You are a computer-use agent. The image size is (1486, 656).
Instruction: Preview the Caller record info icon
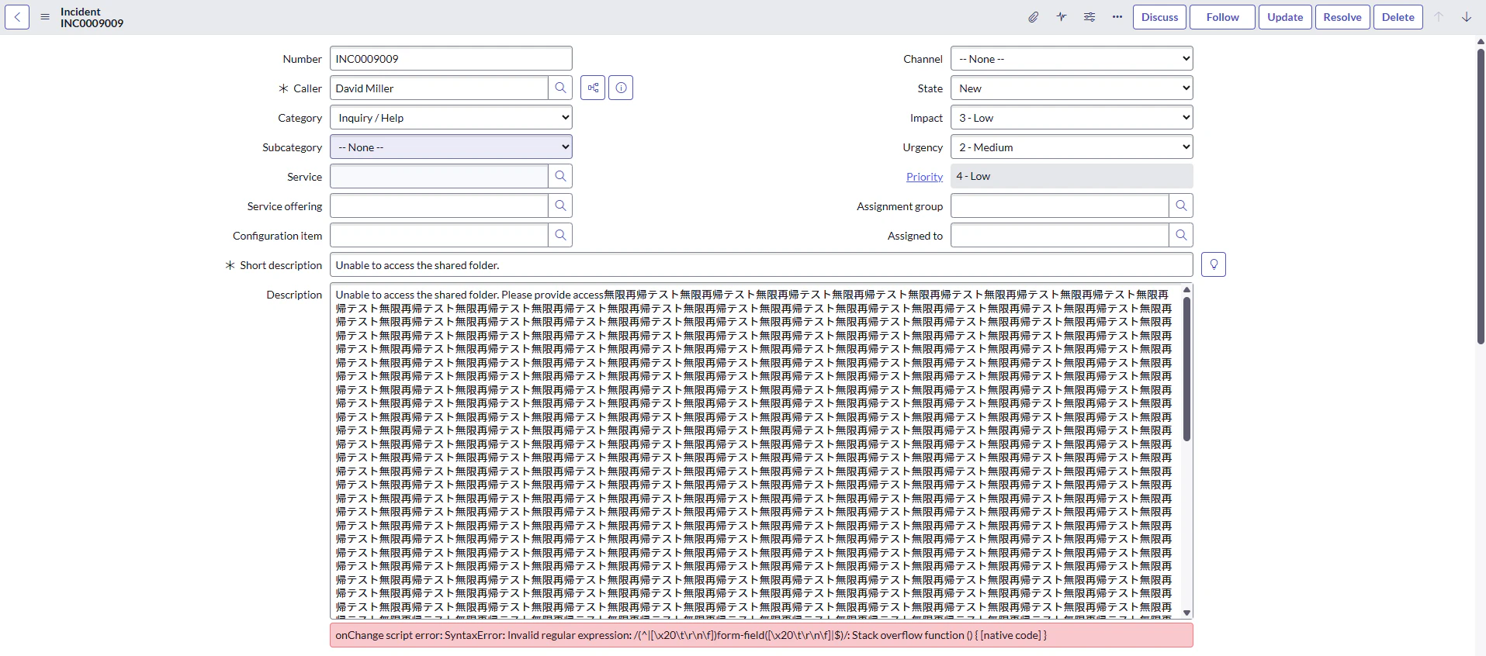621,88
